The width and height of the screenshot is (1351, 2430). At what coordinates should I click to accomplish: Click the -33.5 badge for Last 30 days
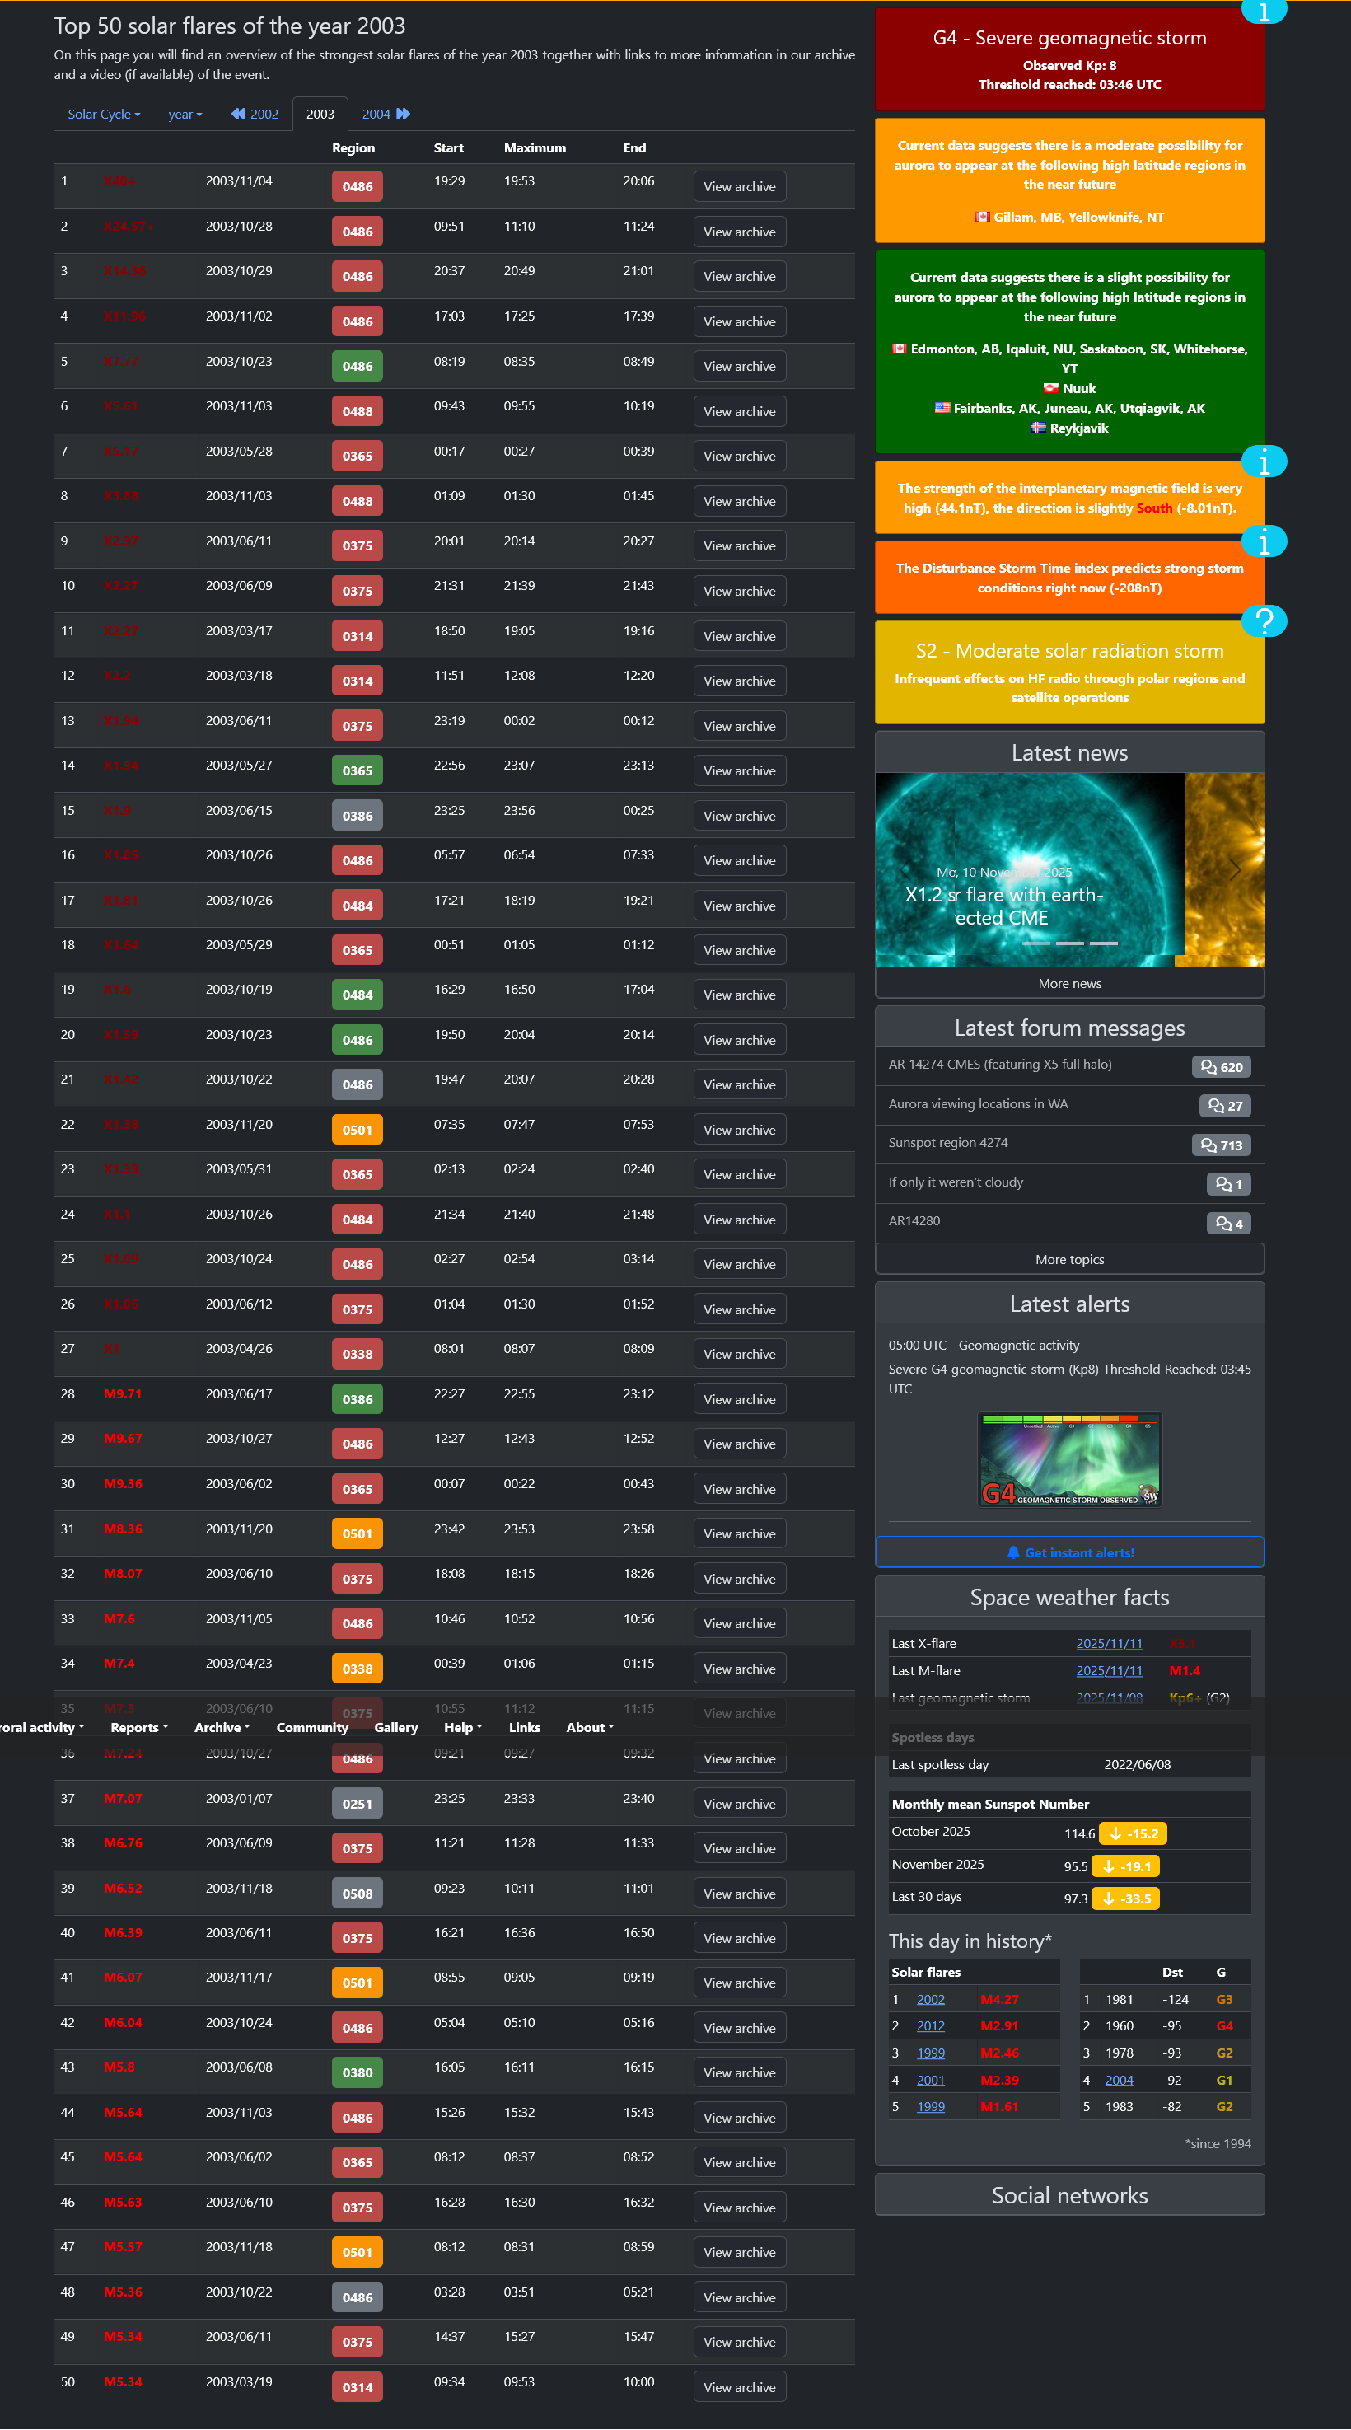pyautogui.click(x=1125, y=1898)
